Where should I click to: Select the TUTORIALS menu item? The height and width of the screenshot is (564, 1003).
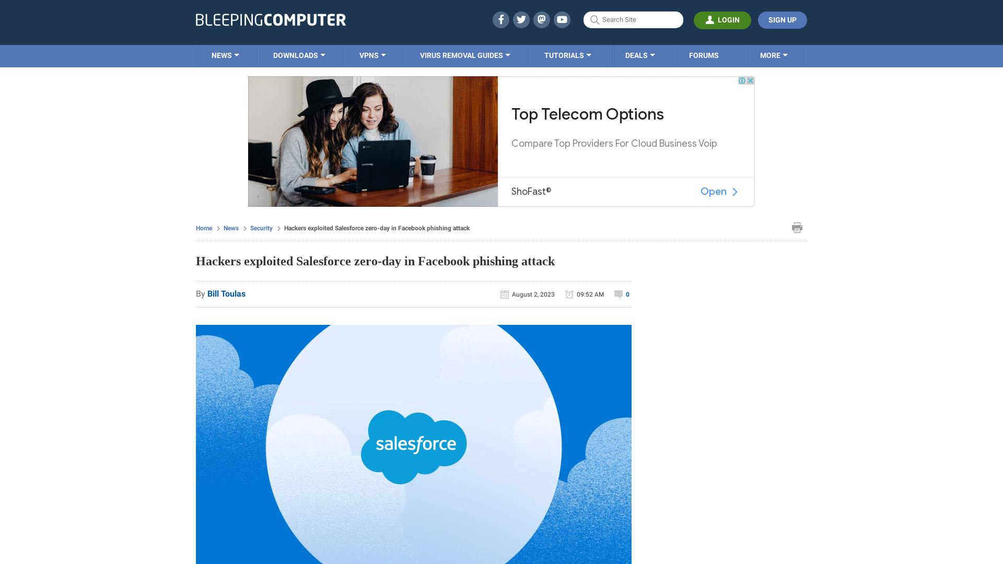coord(567,55)
